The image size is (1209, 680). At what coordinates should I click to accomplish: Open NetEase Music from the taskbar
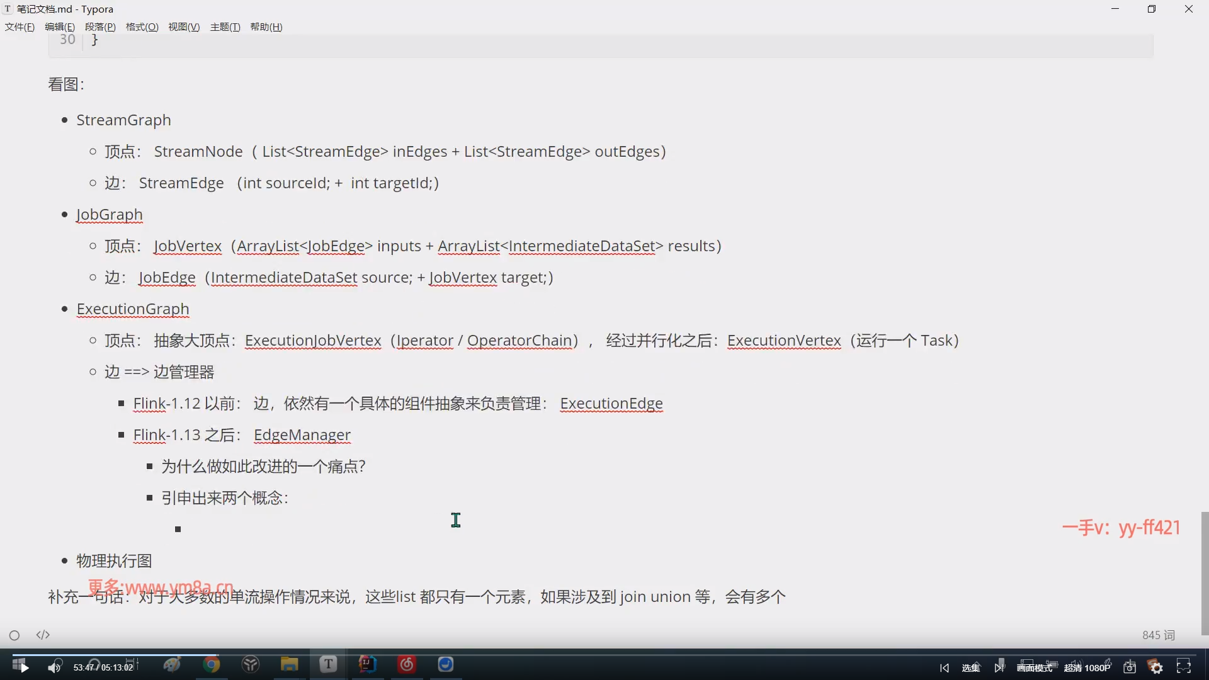point(407,665)
